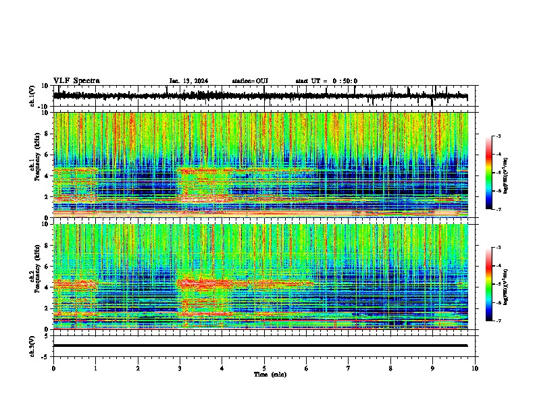Click the "6" kHz tick on ch.2 spectrogram
Image resolution: width=535 pixels, height=413 pixels.
point(47,267)
